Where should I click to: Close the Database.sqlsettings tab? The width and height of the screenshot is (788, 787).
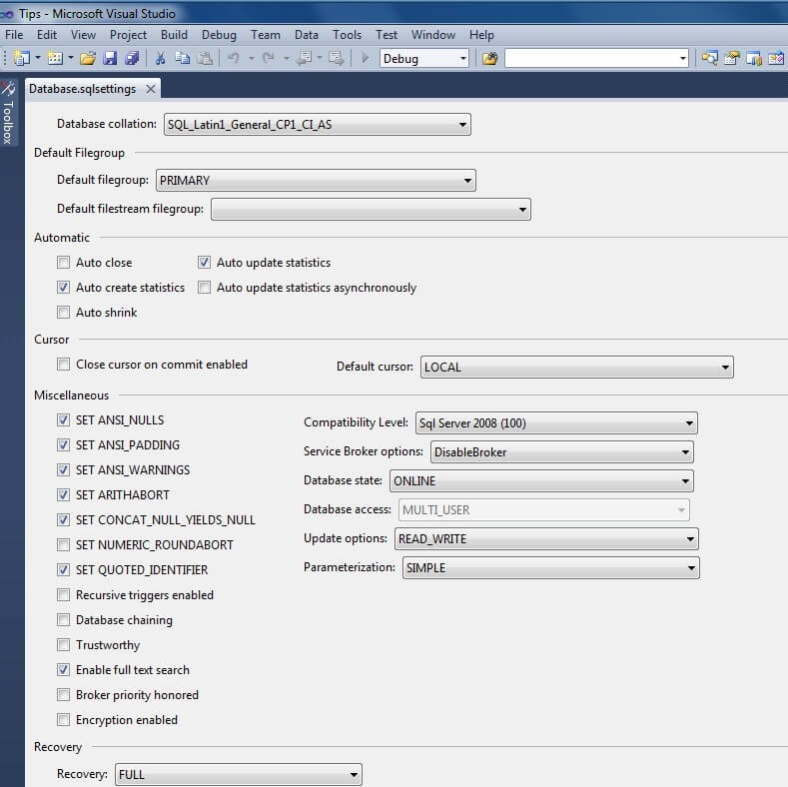150,89
